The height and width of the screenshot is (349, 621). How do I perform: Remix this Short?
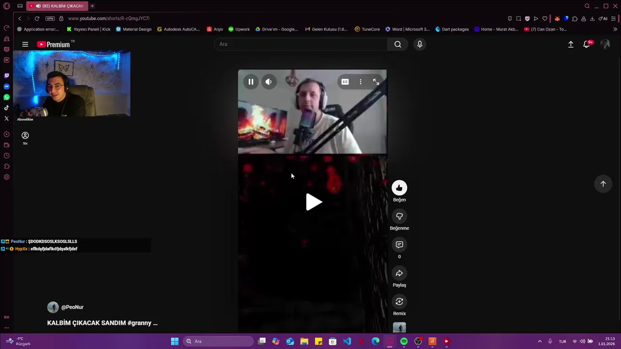click(399, 301)
